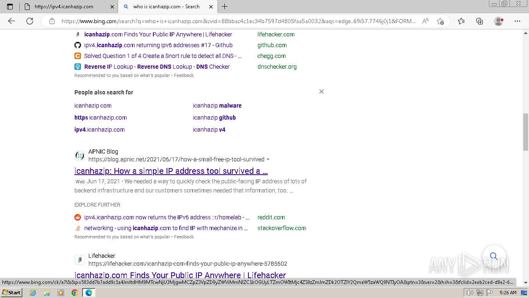This screenshot has width=529, height=298.
Task: Click the taskbar clock showing 5:26 AM
Action: (x=508, y=293)
